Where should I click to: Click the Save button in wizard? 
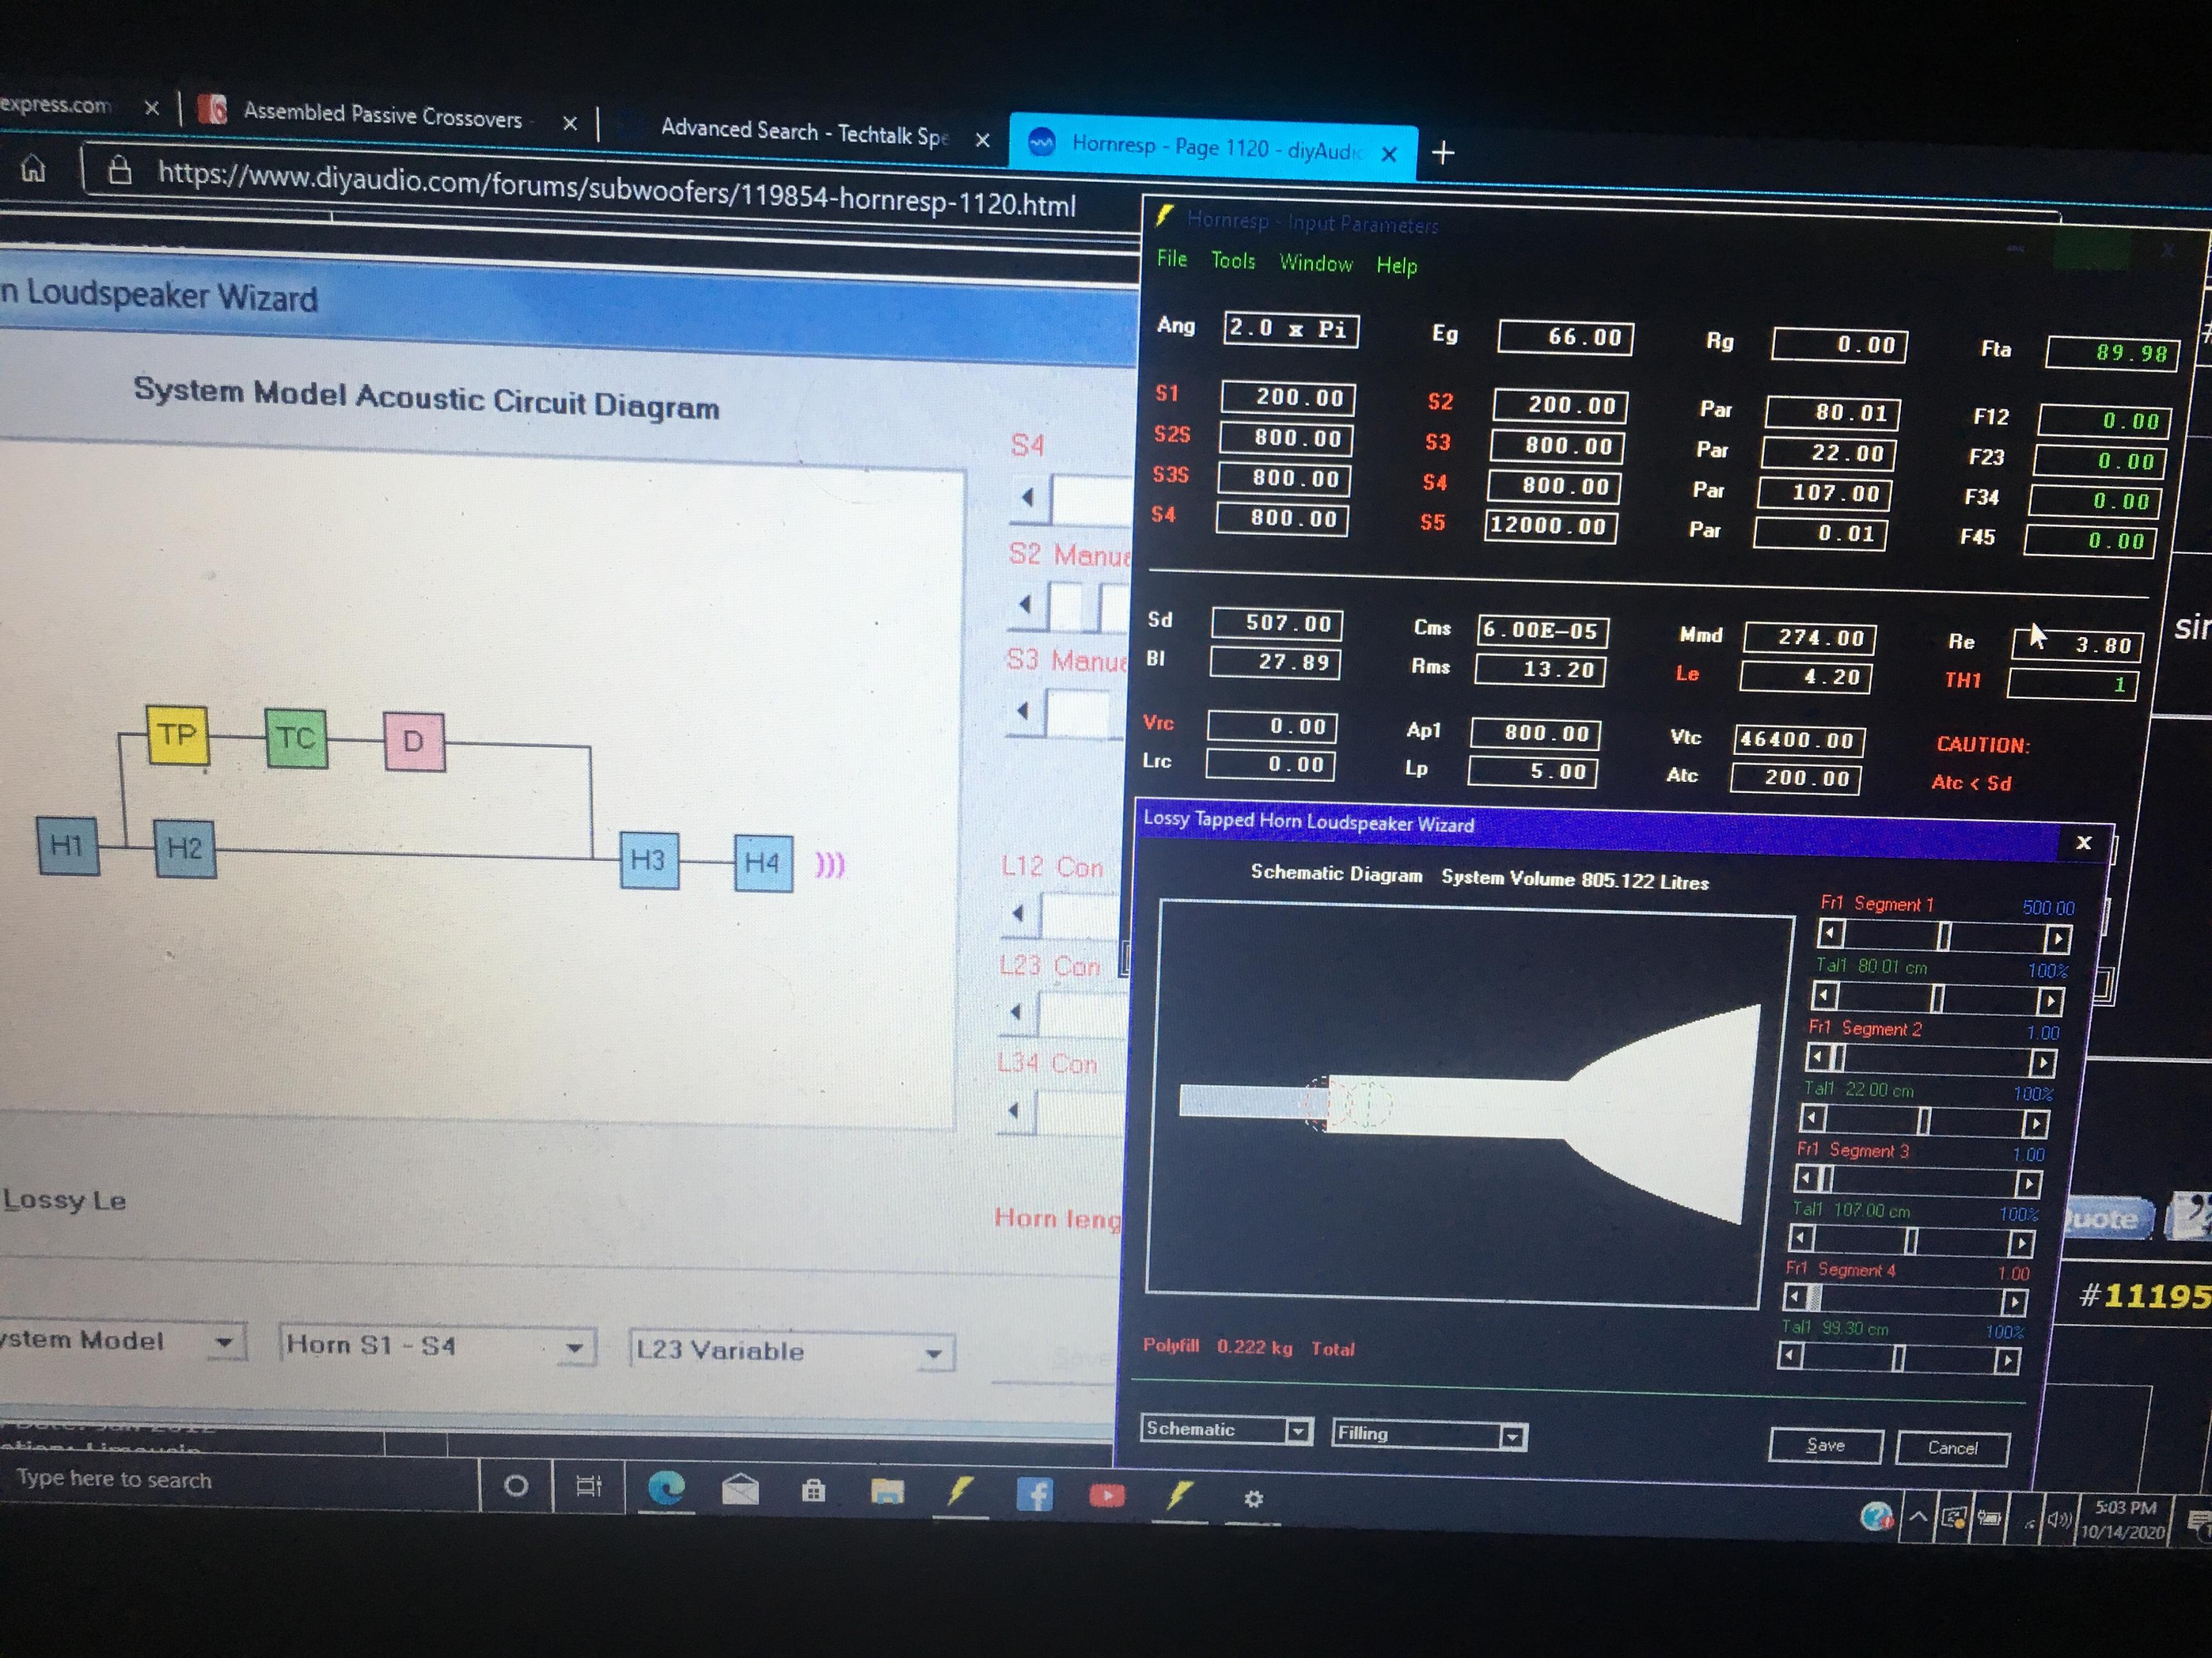coord(1825,1445)
